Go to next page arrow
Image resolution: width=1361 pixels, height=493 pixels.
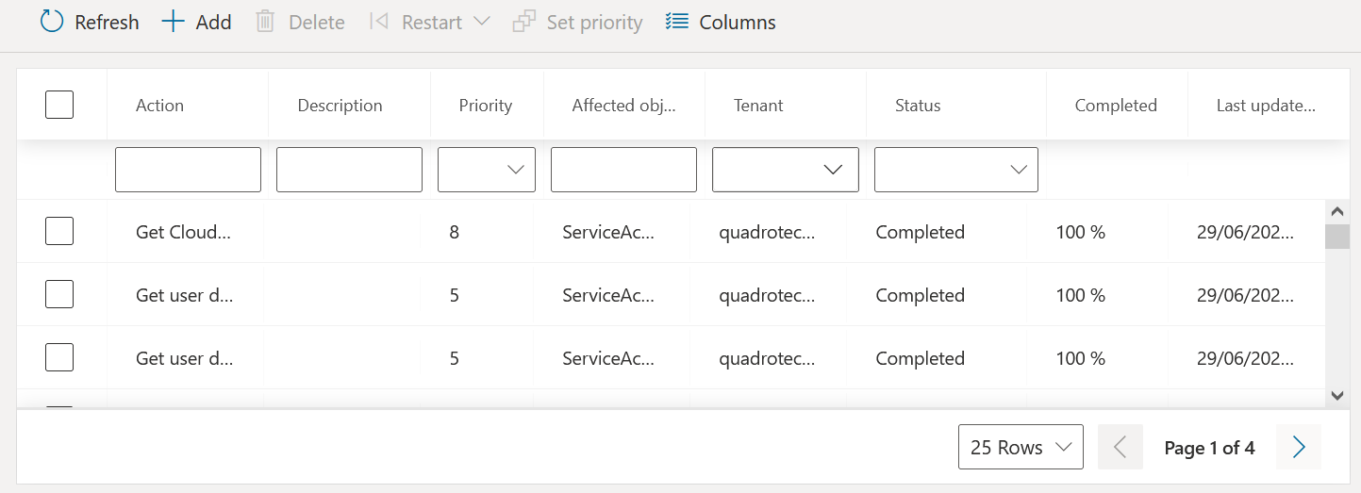click(1299, 447)
